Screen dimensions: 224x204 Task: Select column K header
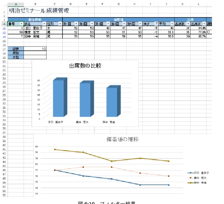click(182, 4)
